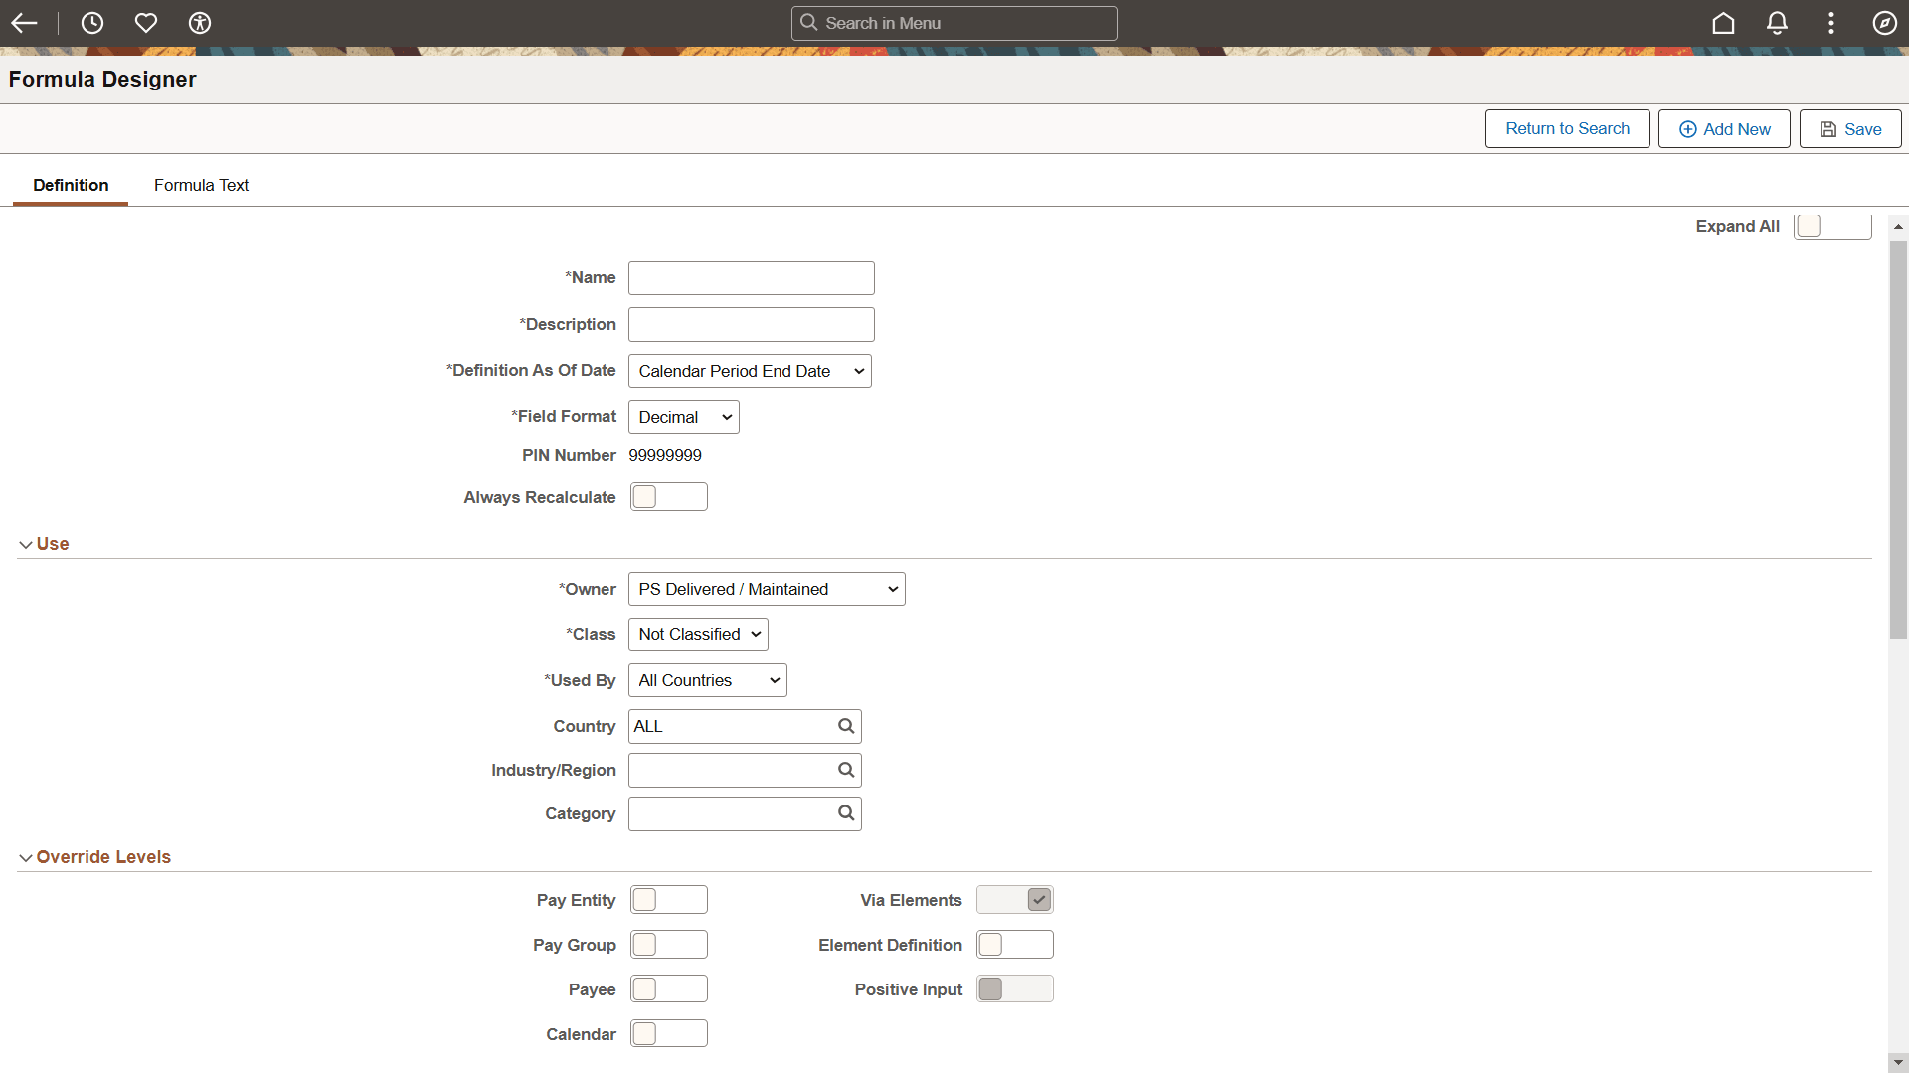Click the accessibility icon
The height and width of the screenshot is (1073, 1909).
(x=199, y=23)
